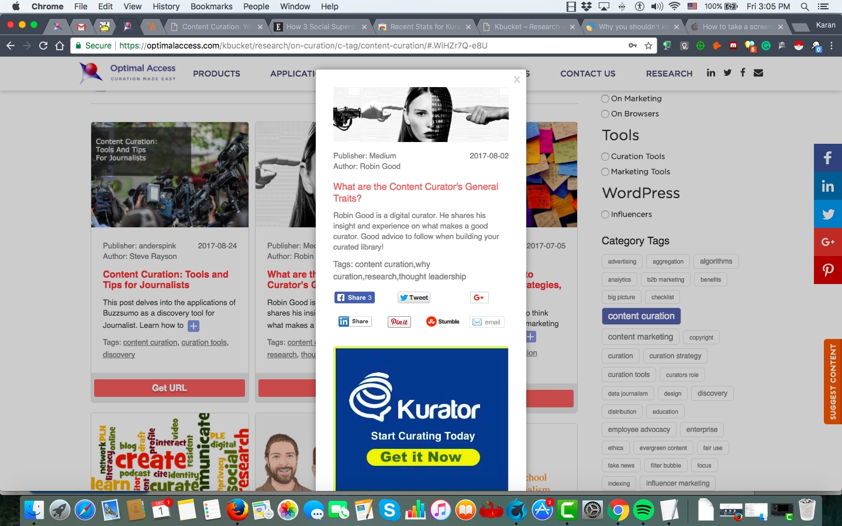Switch to the 'How to take a screen' tab
842x526 pixels.
pos(737,26)
